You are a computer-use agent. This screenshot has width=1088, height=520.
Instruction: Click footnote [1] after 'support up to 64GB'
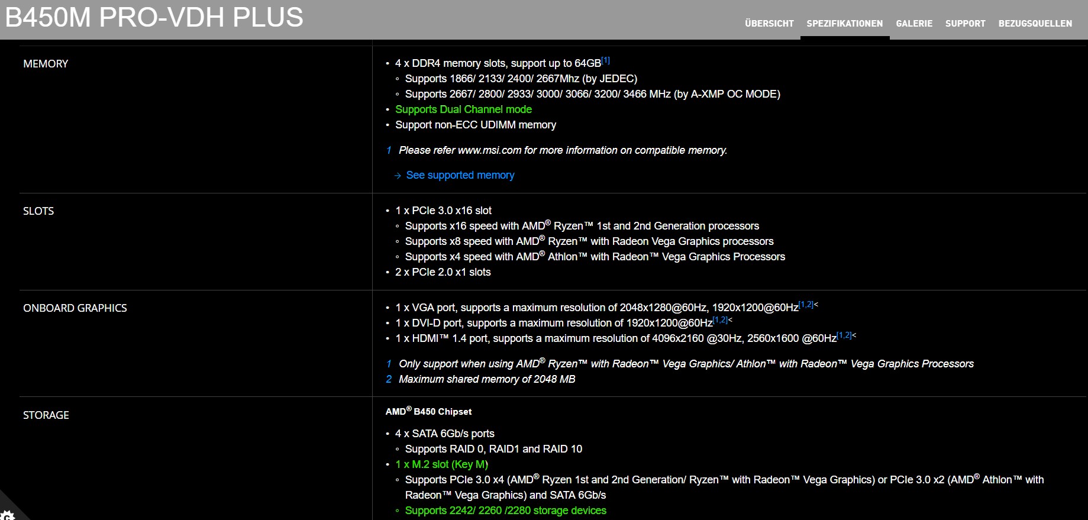pos(606,60)
